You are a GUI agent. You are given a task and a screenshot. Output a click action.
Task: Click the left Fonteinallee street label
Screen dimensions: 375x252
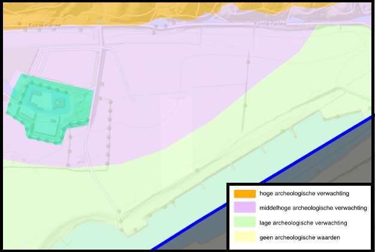(x=45, y=25)
